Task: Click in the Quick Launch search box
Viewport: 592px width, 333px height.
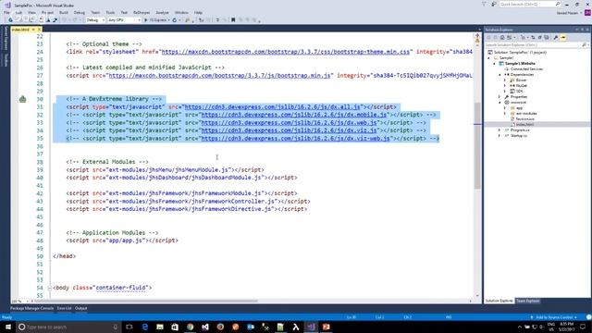Action: (530, 4)
